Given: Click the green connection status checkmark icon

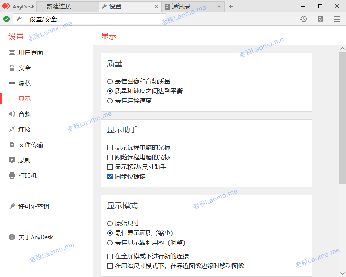Looking at the screenshot, I should tap(7, 19).
